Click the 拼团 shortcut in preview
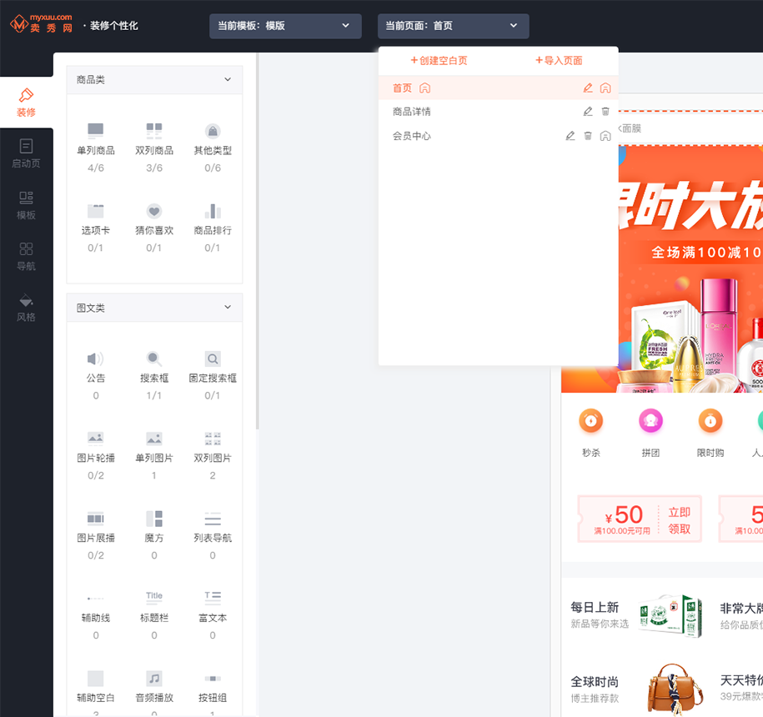 tap(650, 433)
